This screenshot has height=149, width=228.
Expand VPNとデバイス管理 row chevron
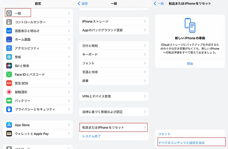145,96
